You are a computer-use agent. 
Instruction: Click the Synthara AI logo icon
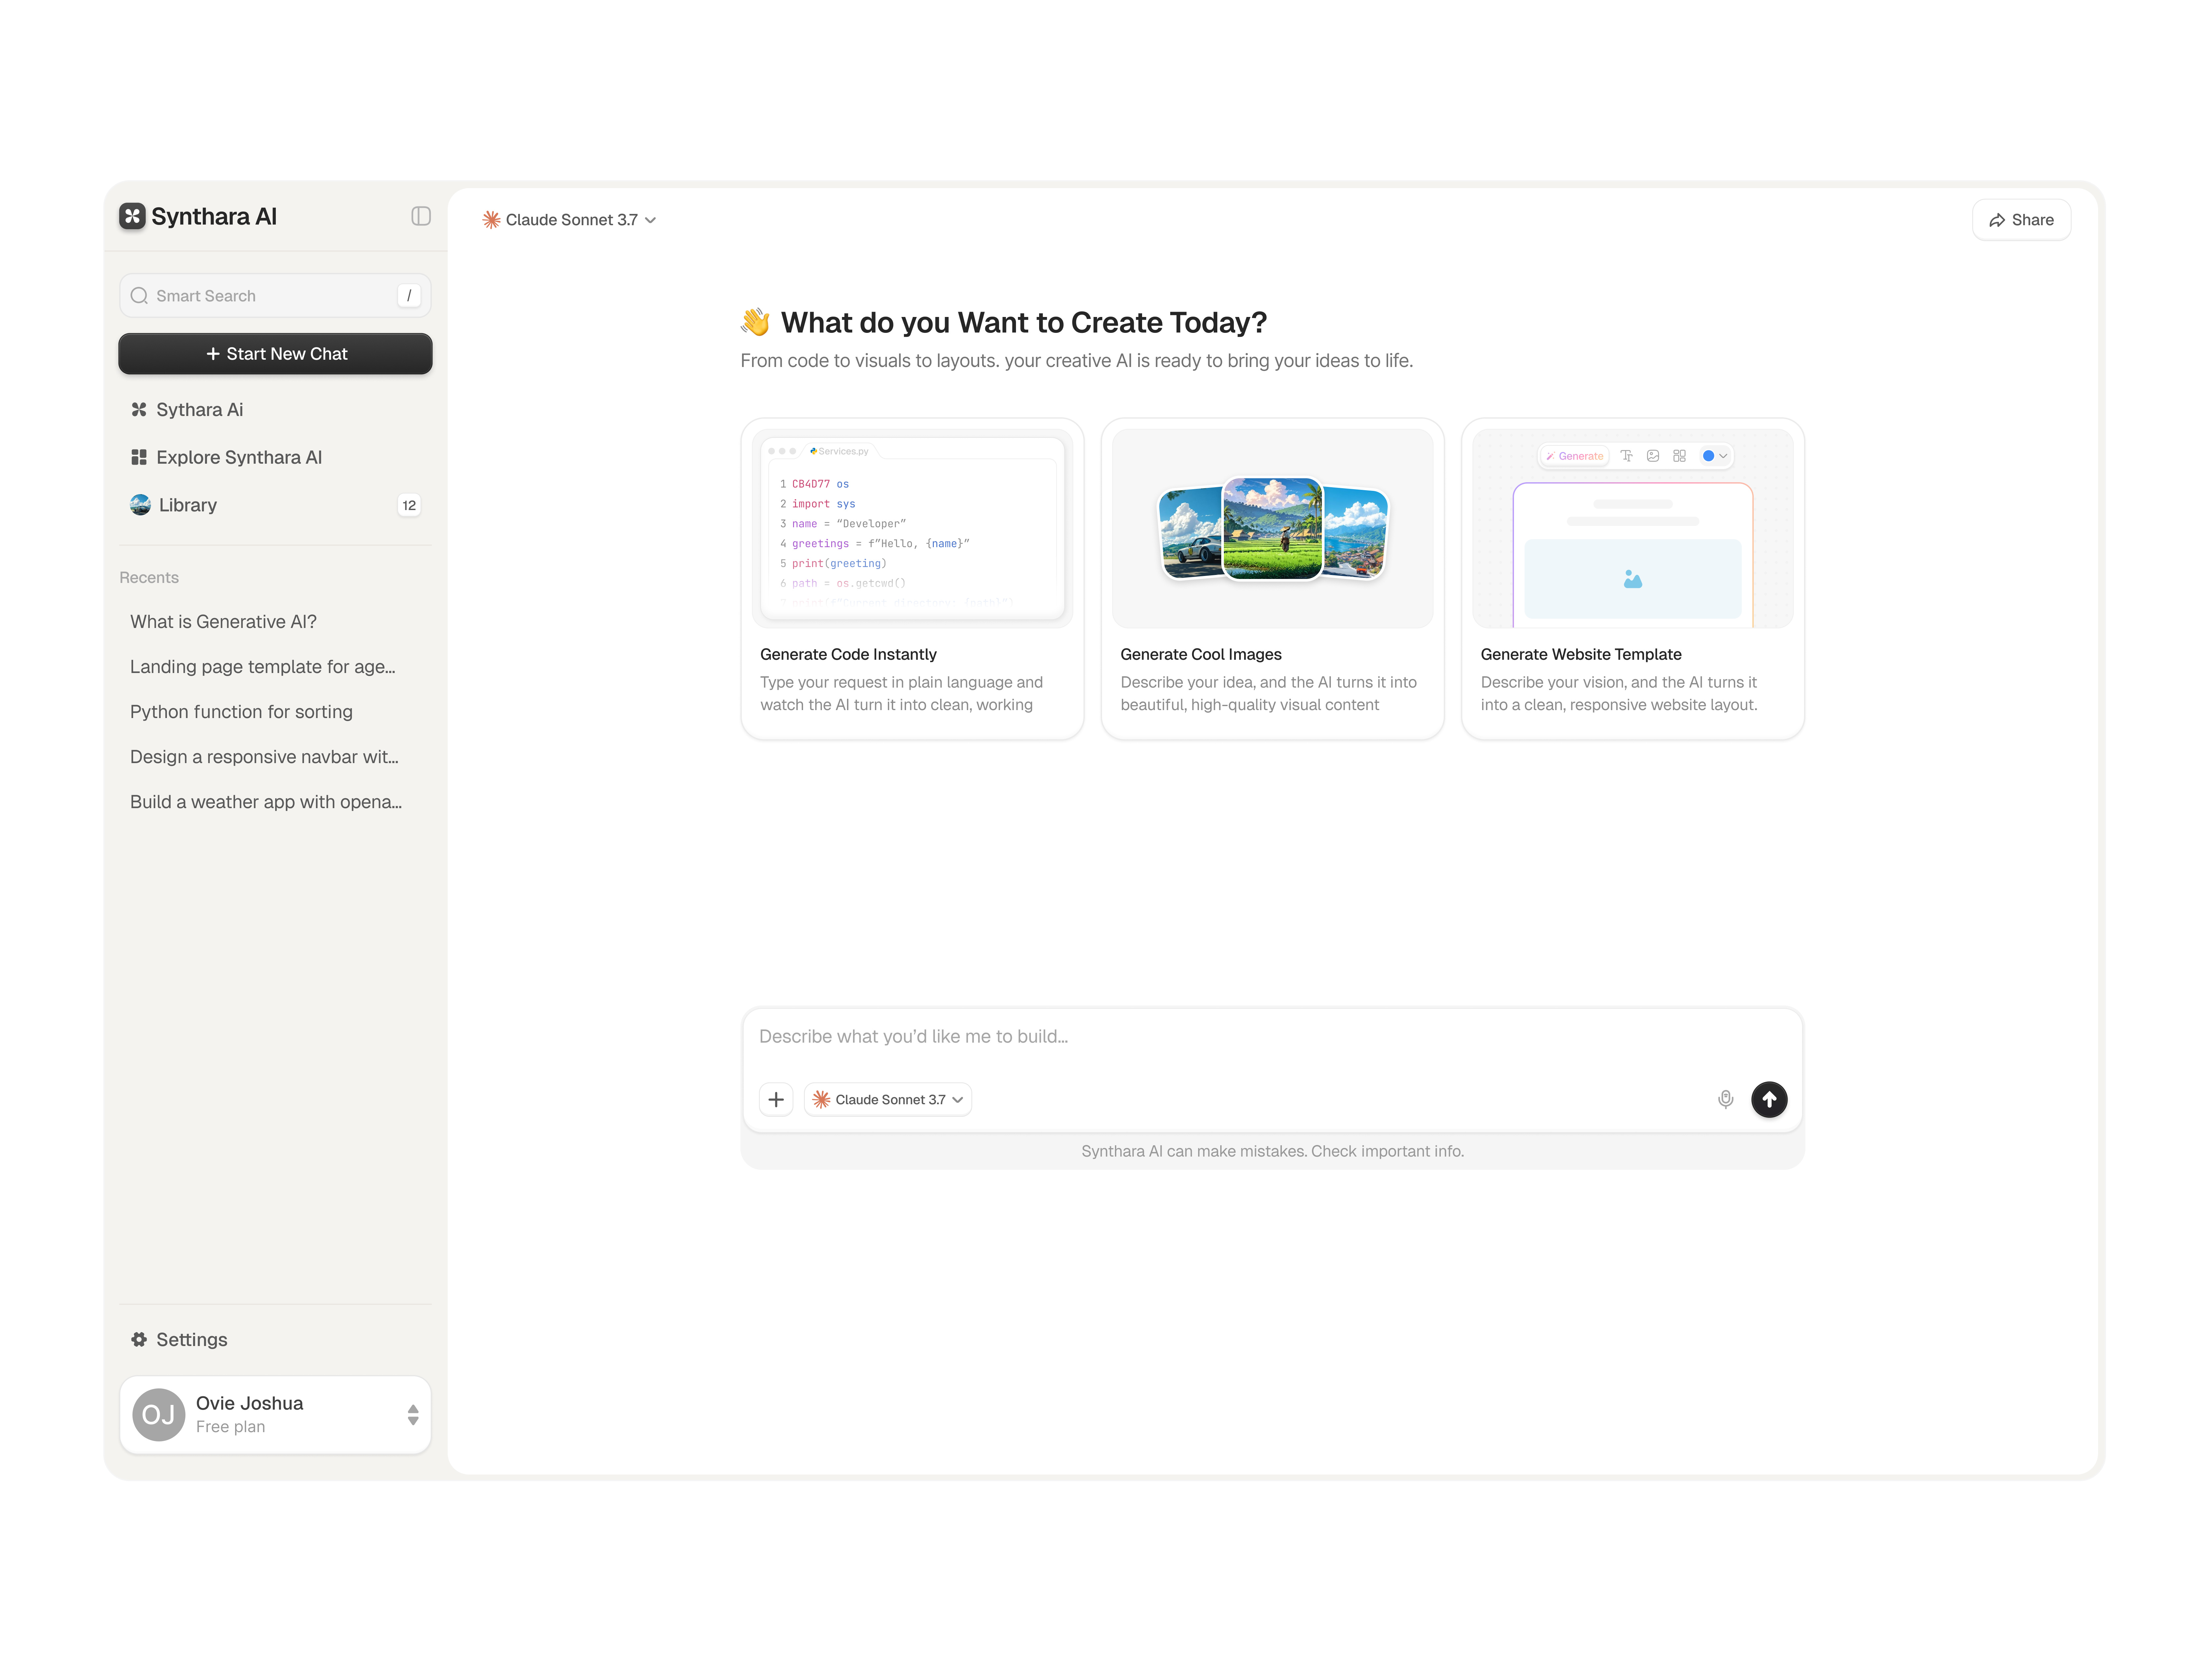point(132,216)
